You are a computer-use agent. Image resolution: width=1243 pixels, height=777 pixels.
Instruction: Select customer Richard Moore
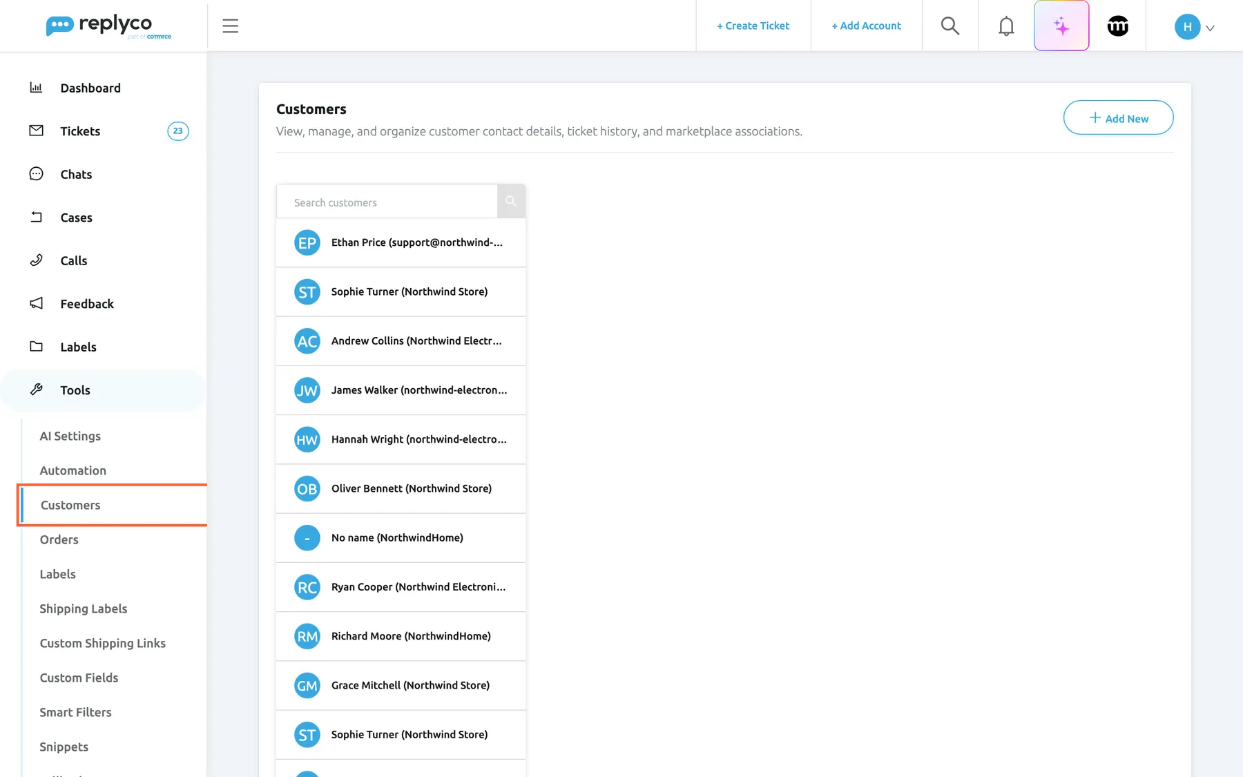401,636
